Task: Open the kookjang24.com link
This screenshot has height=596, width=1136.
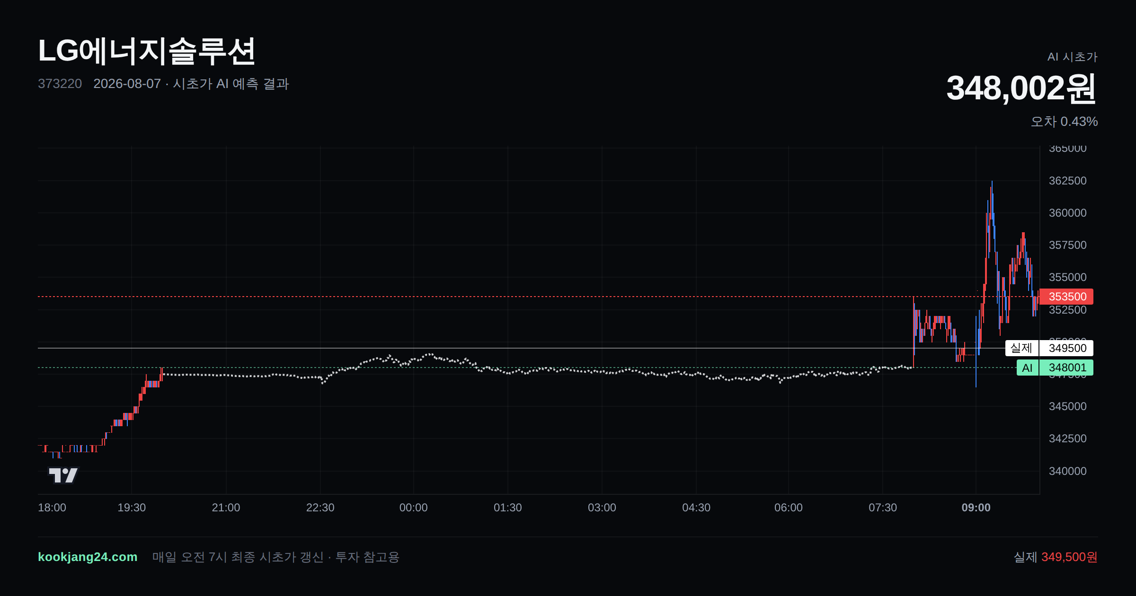Action: coord(88,557)
